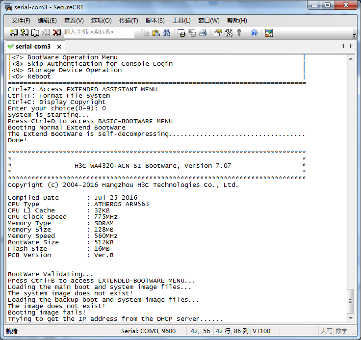This screenshot has width=361, height=340.
Task: Click 'Serial: COM3, 9600' in status bar
Action: pyautogui.click(x=148, y=331)
